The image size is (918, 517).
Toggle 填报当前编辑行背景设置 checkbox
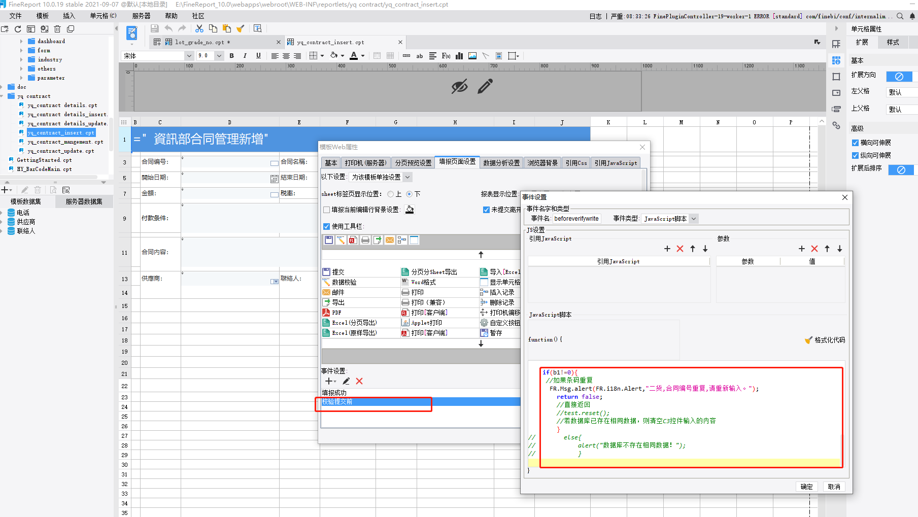click(x=327, y=210)
